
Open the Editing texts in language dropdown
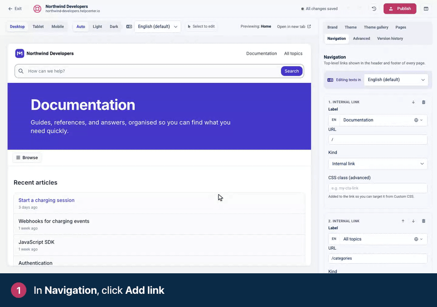[x=396, y=80]
